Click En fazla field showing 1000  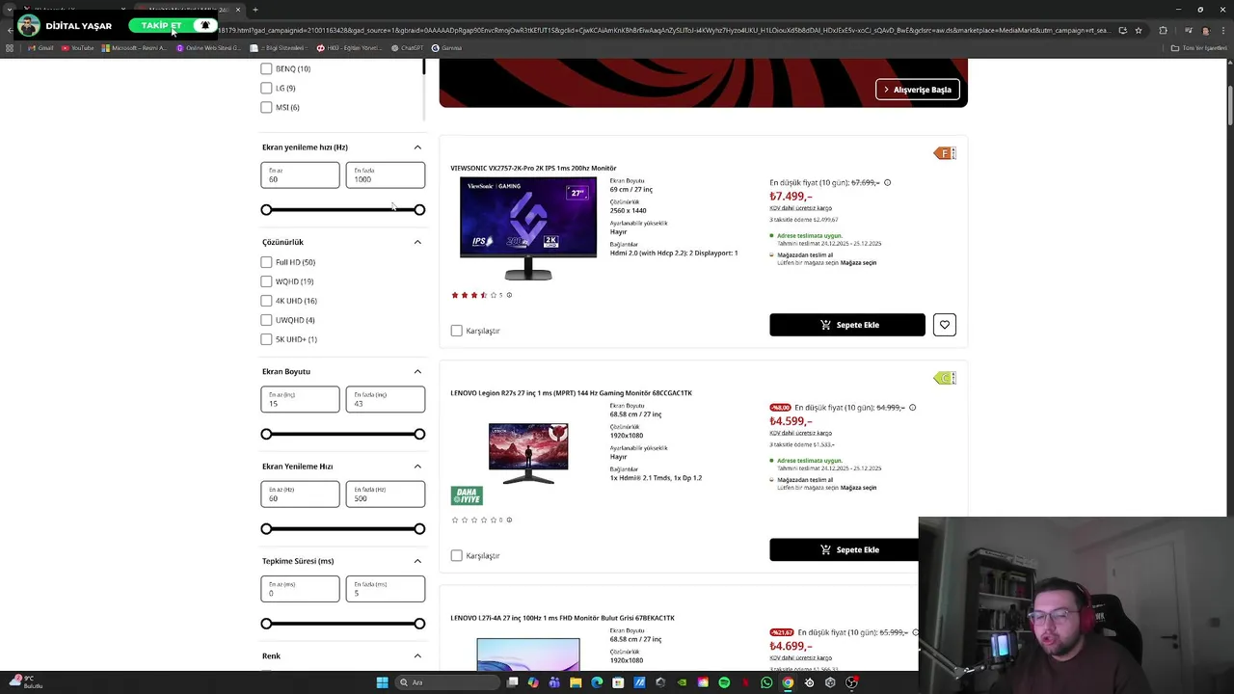385,174
